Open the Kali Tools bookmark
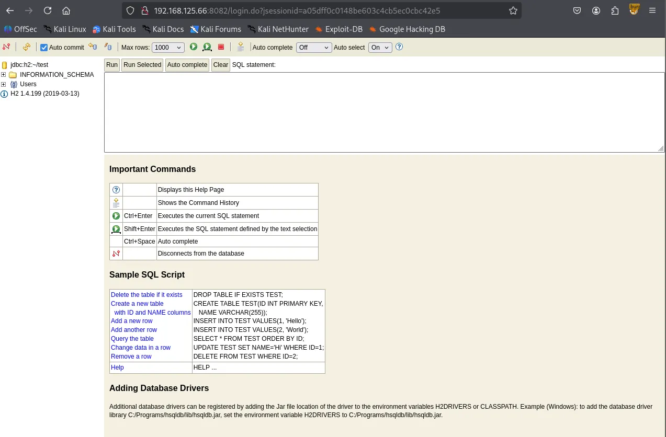The height and width of the screenshot is (437, 666). [114, 29]
